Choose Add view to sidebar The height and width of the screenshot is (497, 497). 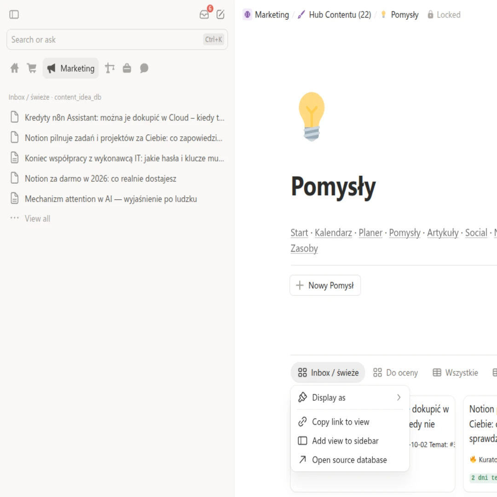(x=350, y=441)
